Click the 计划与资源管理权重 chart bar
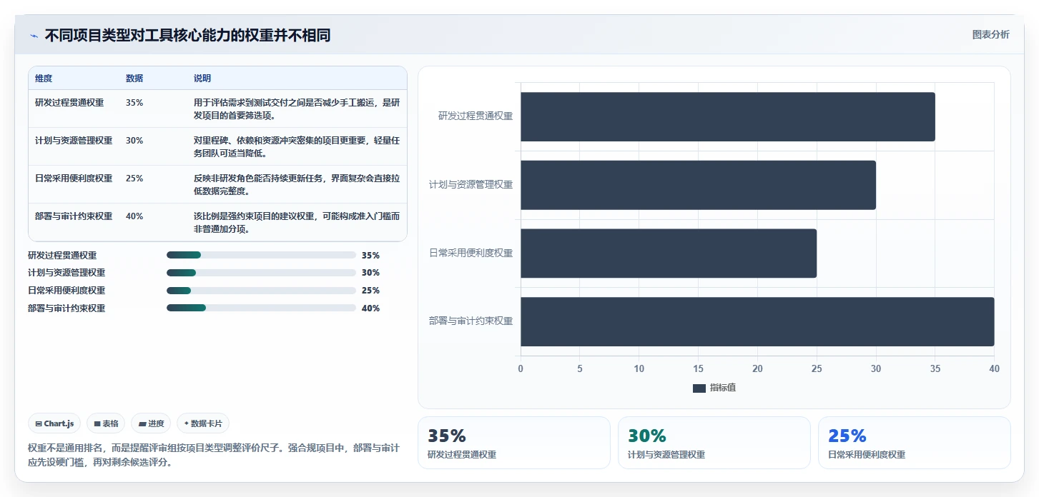The height and width of the screenshot is (497, 1039). click(x=698, y=185)
